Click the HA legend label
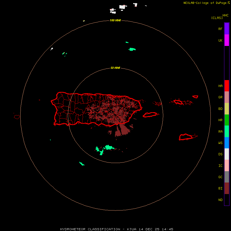The height and width of the screenshot is (231, 231). point(220,86)
